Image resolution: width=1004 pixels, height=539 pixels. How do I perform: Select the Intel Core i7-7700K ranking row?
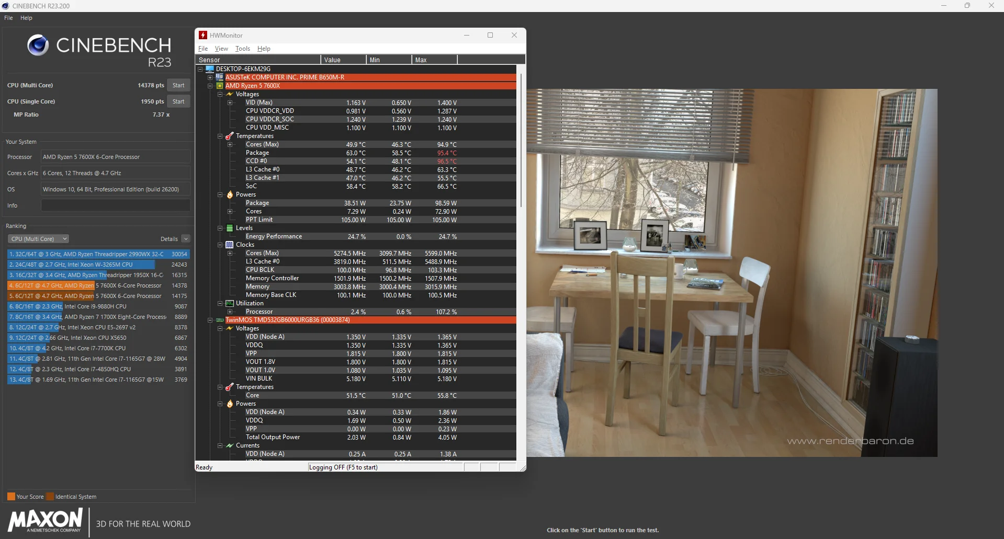pyautogui.click(x=98, y=348)
